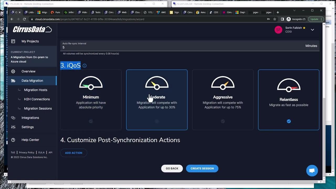Click the iQoS info icon
This screenshot has width=336, height=189.
[85, 66]
